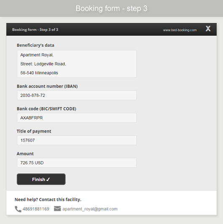The height and width of the screenshot is (224, 223).
Task: Click the Amount field showing 726.75 USD
Action: pyautogui.click(x=77, y=163)
